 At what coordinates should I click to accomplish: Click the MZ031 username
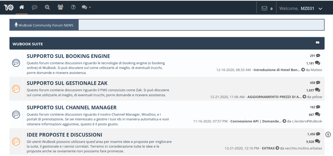[x=307, y=8]
